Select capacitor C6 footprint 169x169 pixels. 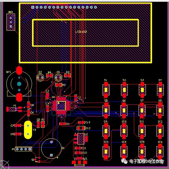click(x=28, y=113)
